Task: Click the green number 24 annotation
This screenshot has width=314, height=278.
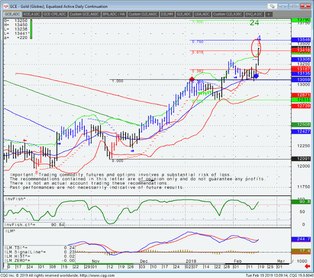Action: point(255,23)
